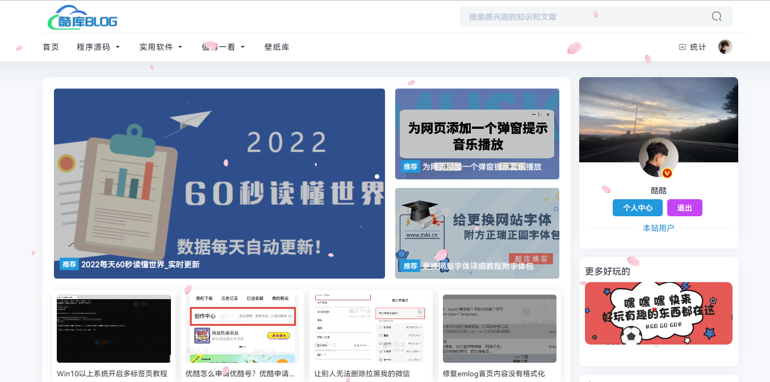The height and width of the screenshot is (382, 770).
Task: Click the 统计 statistics chart icon
Action: click(x=683, y=47)
